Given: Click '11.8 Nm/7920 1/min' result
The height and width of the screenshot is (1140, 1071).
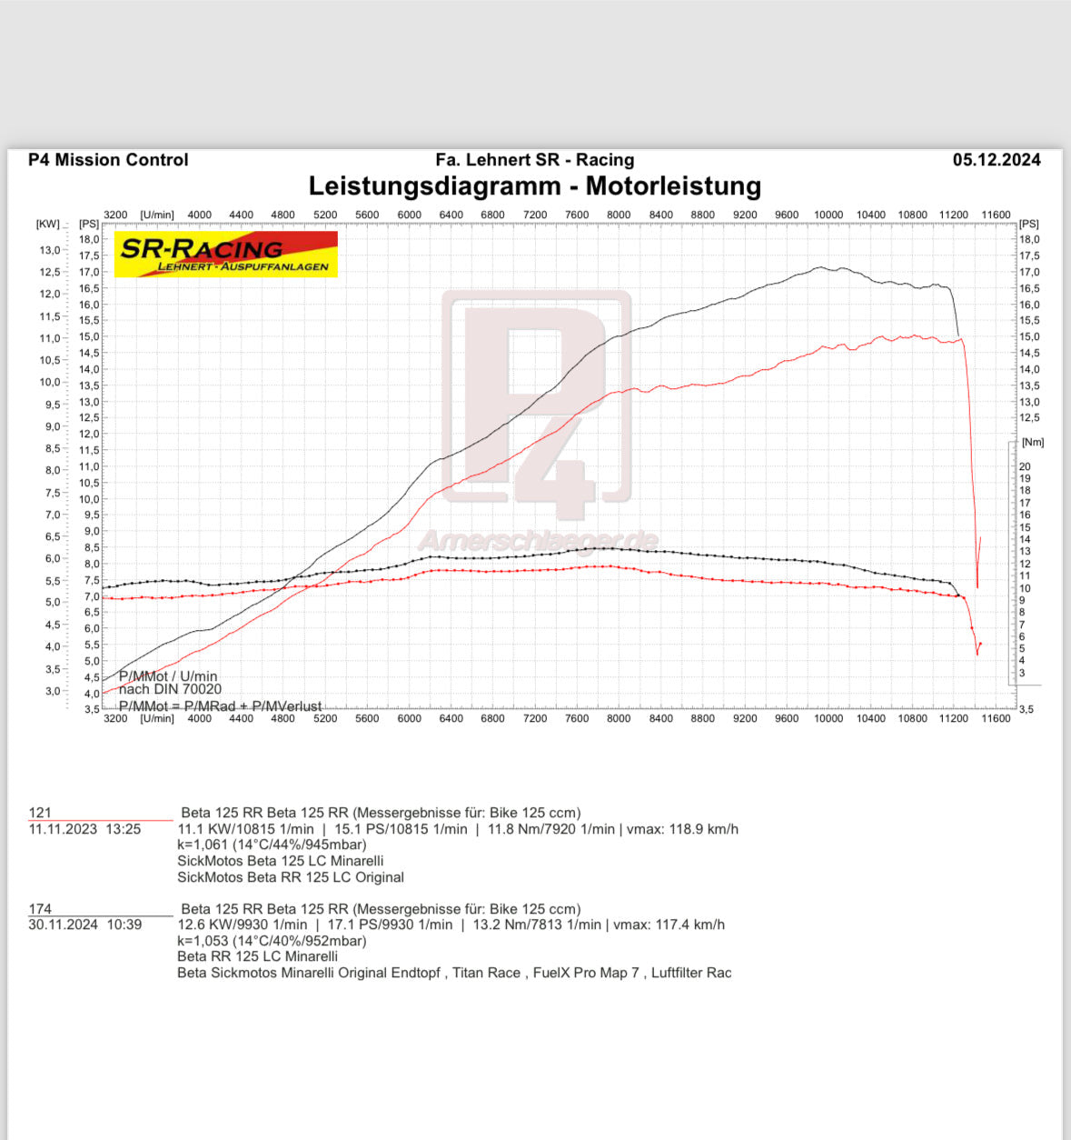Looking at the screenshot, I should 551,829.
